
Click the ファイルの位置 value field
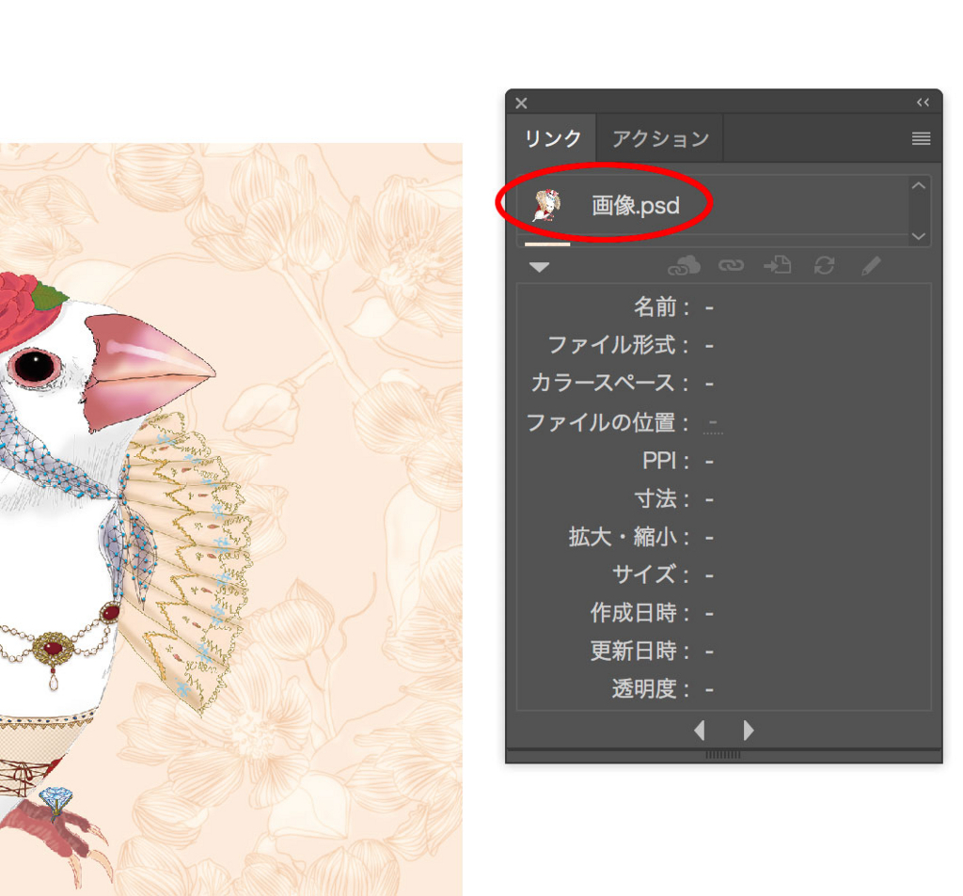pos(713,423)
